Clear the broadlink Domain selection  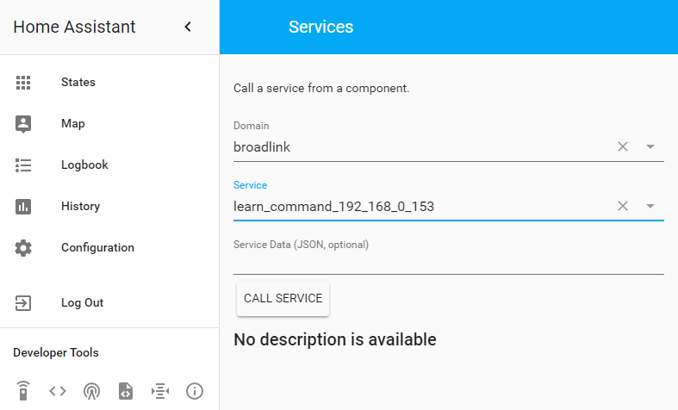point(623,147)
